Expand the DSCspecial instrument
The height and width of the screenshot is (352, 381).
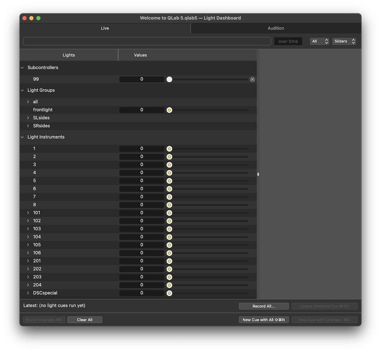point(28,293)
